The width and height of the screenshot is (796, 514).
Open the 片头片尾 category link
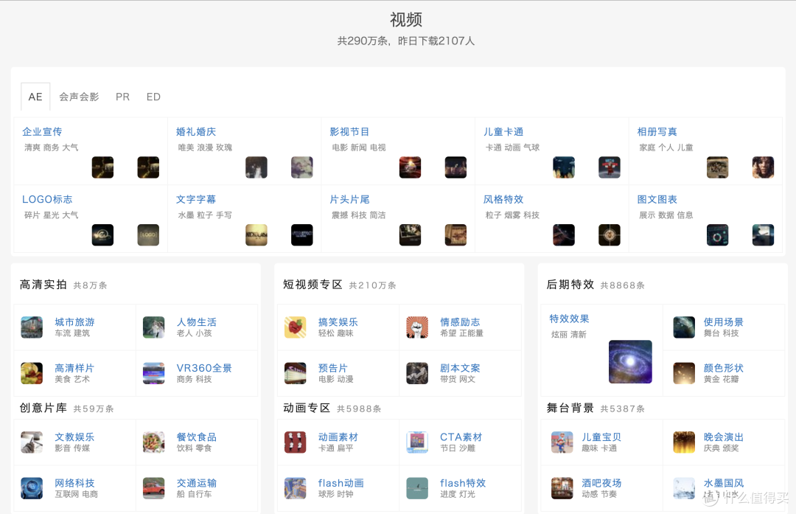pos(349,199)
